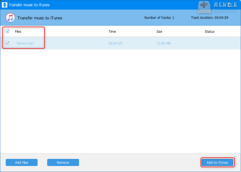The width and height of the screenshot is (241, 172).
Task: Click the 10.84 MB size cell
Action: [x=164, y=43]
